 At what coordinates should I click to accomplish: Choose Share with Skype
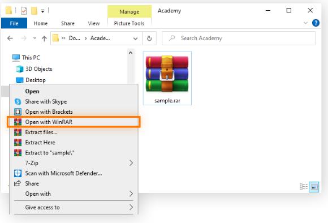click(x=74, y=101)
